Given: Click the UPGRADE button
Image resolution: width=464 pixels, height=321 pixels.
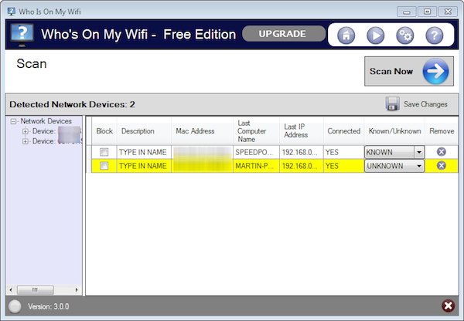Looking at the screenshot, I should pyautogui.click(x=284, y=34).
